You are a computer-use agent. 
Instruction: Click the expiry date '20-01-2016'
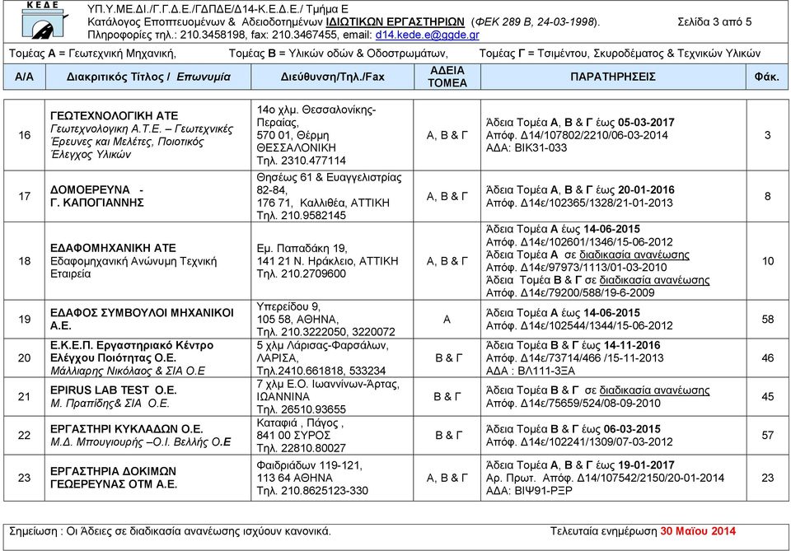pyautogui.click(x=646, y=190)
